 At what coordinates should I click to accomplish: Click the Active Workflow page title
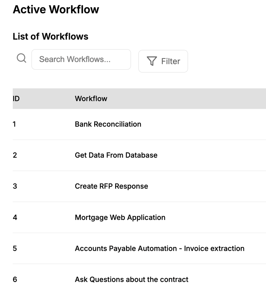(x=56, y=9)
